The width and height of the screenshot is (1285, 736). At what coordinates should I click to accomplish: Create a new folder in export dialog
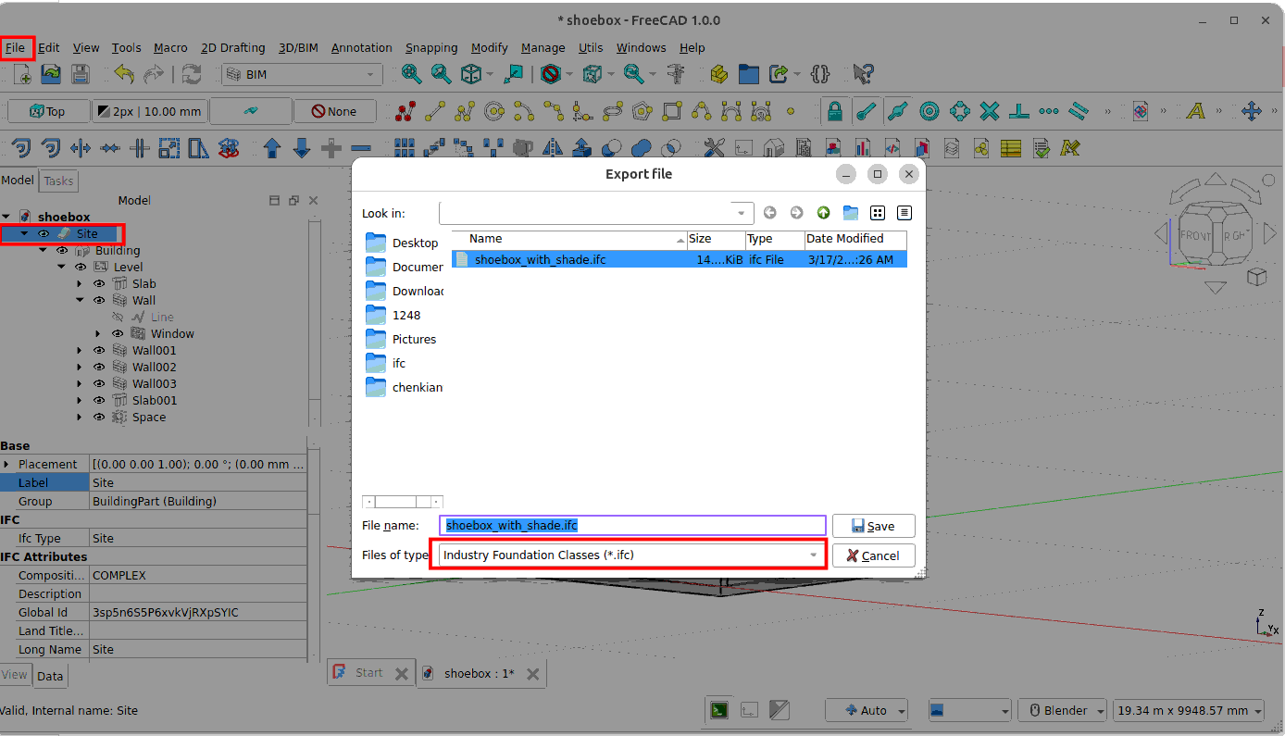pos(850,213)
